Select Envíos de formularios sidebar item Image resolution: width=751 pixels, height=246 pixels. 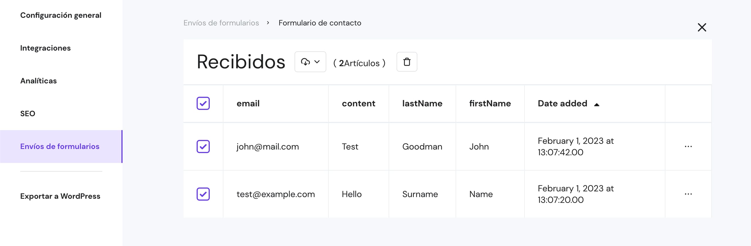pyautogui.click(x=60, y=147)
